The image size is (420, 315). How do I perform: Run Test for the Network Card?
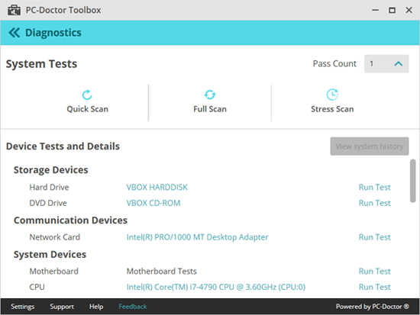click(374, 237)
